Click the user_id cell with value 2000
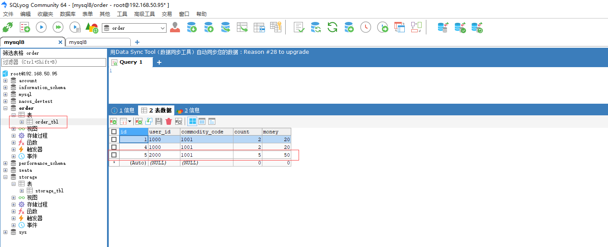The image size is (608, 247). tap(164, 155)
